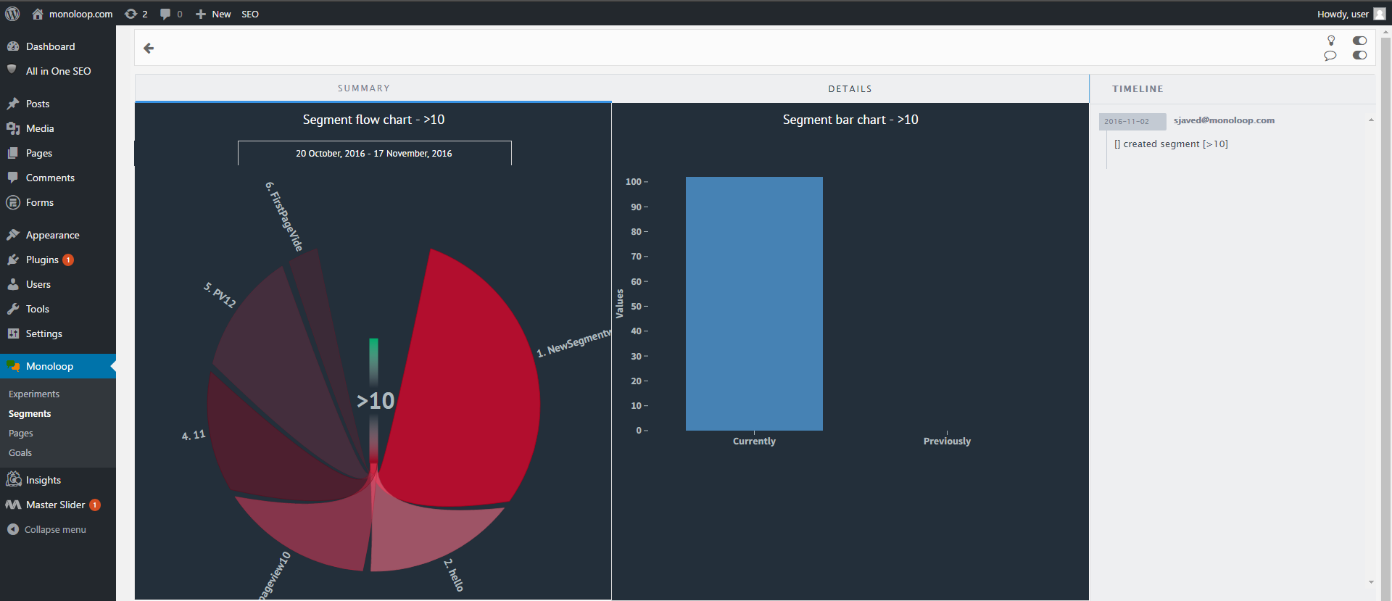The image size is (1392, 601).
Task: Open the Master Slider icon
Action: (x=13, y=505)
